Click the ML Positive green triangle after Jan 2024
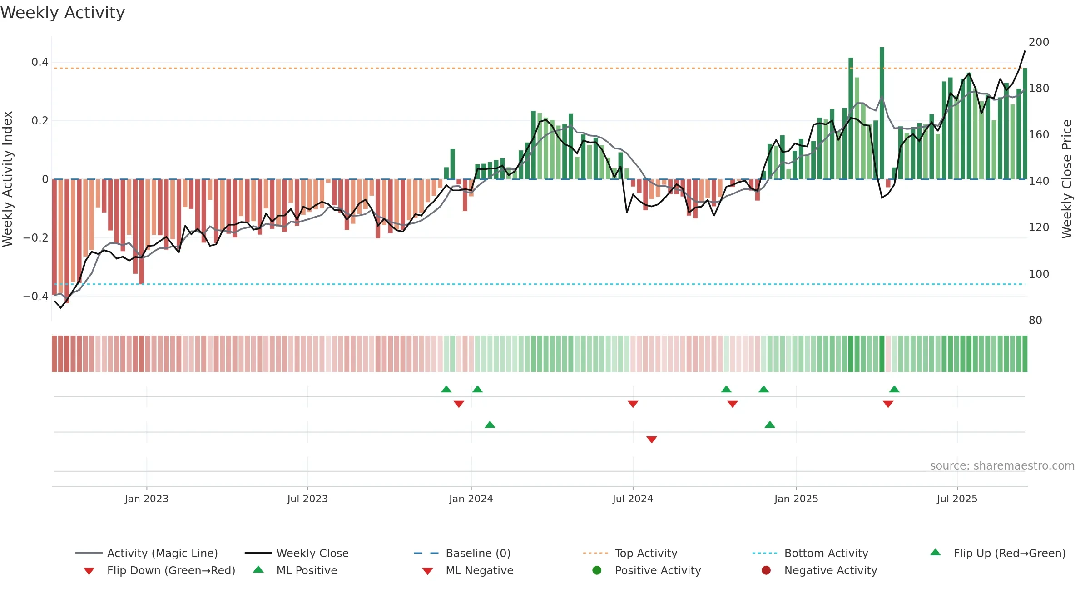Screen dimensions: 1090x613 tap(490, 425)
